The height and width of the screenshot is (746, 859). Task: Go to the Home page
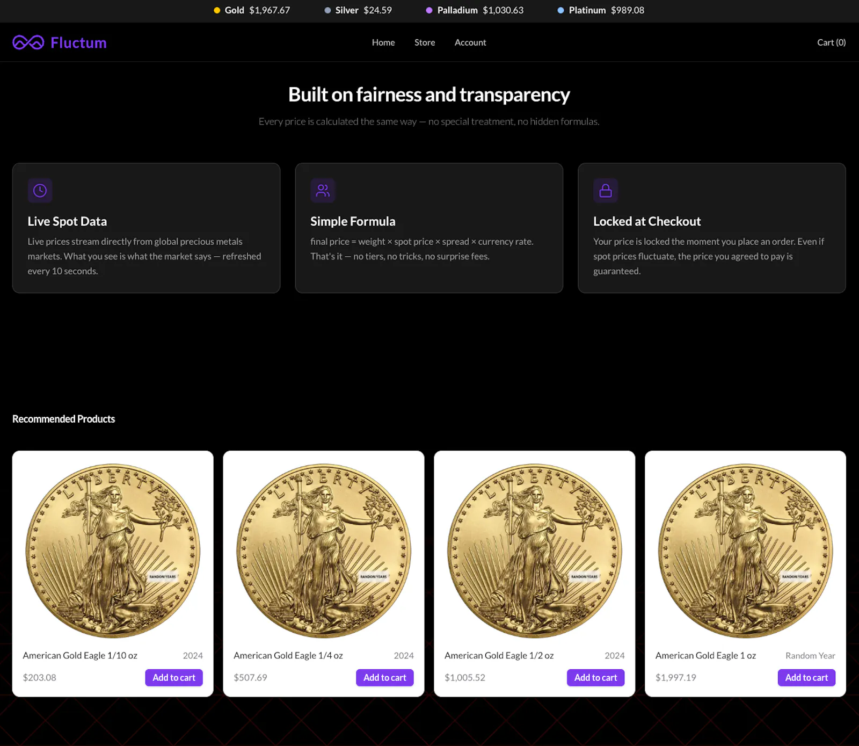383,42
